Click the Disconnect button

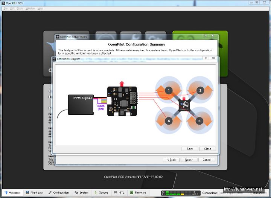(260, 193)
